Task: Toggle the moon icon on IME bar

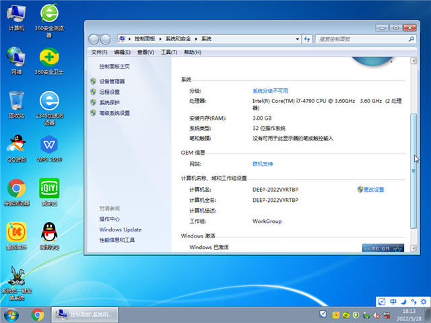Action: (x=403, y=301)
